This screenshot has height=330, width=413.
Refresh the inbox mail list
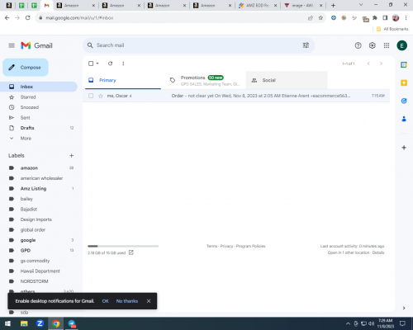click(110, 64)
